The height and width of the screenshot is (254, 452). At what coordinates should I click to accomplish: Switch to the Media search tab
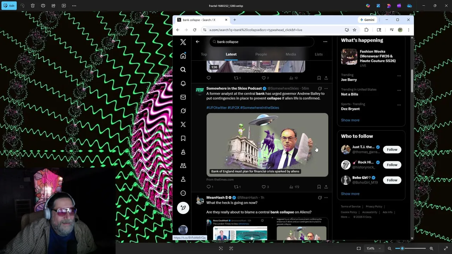(x=291, y=54)
